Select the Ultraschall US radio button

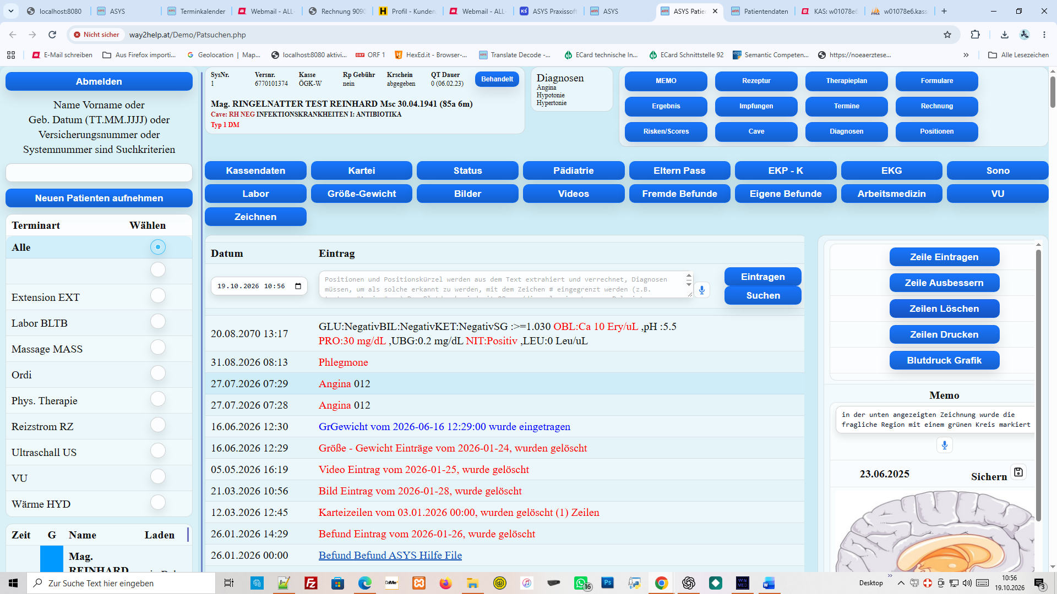[x=158, y=451]
